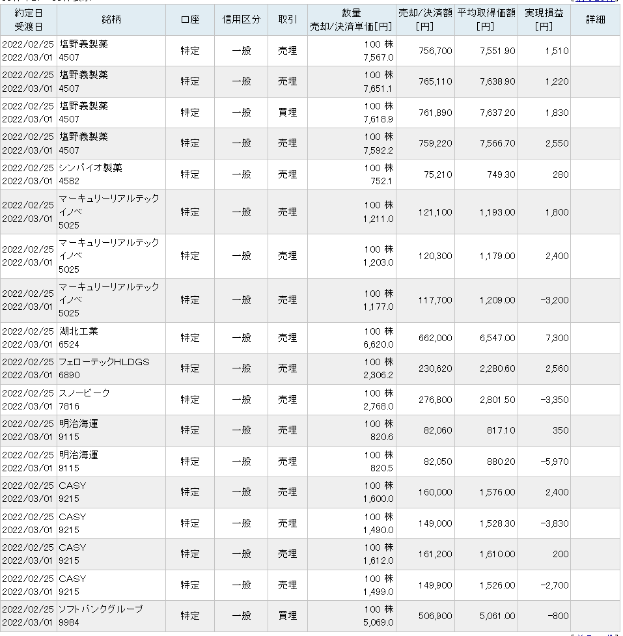This screenshot has width=623, height=636.
Task: Select the 276,800 settlement amount cell
Action: point(425,400)
